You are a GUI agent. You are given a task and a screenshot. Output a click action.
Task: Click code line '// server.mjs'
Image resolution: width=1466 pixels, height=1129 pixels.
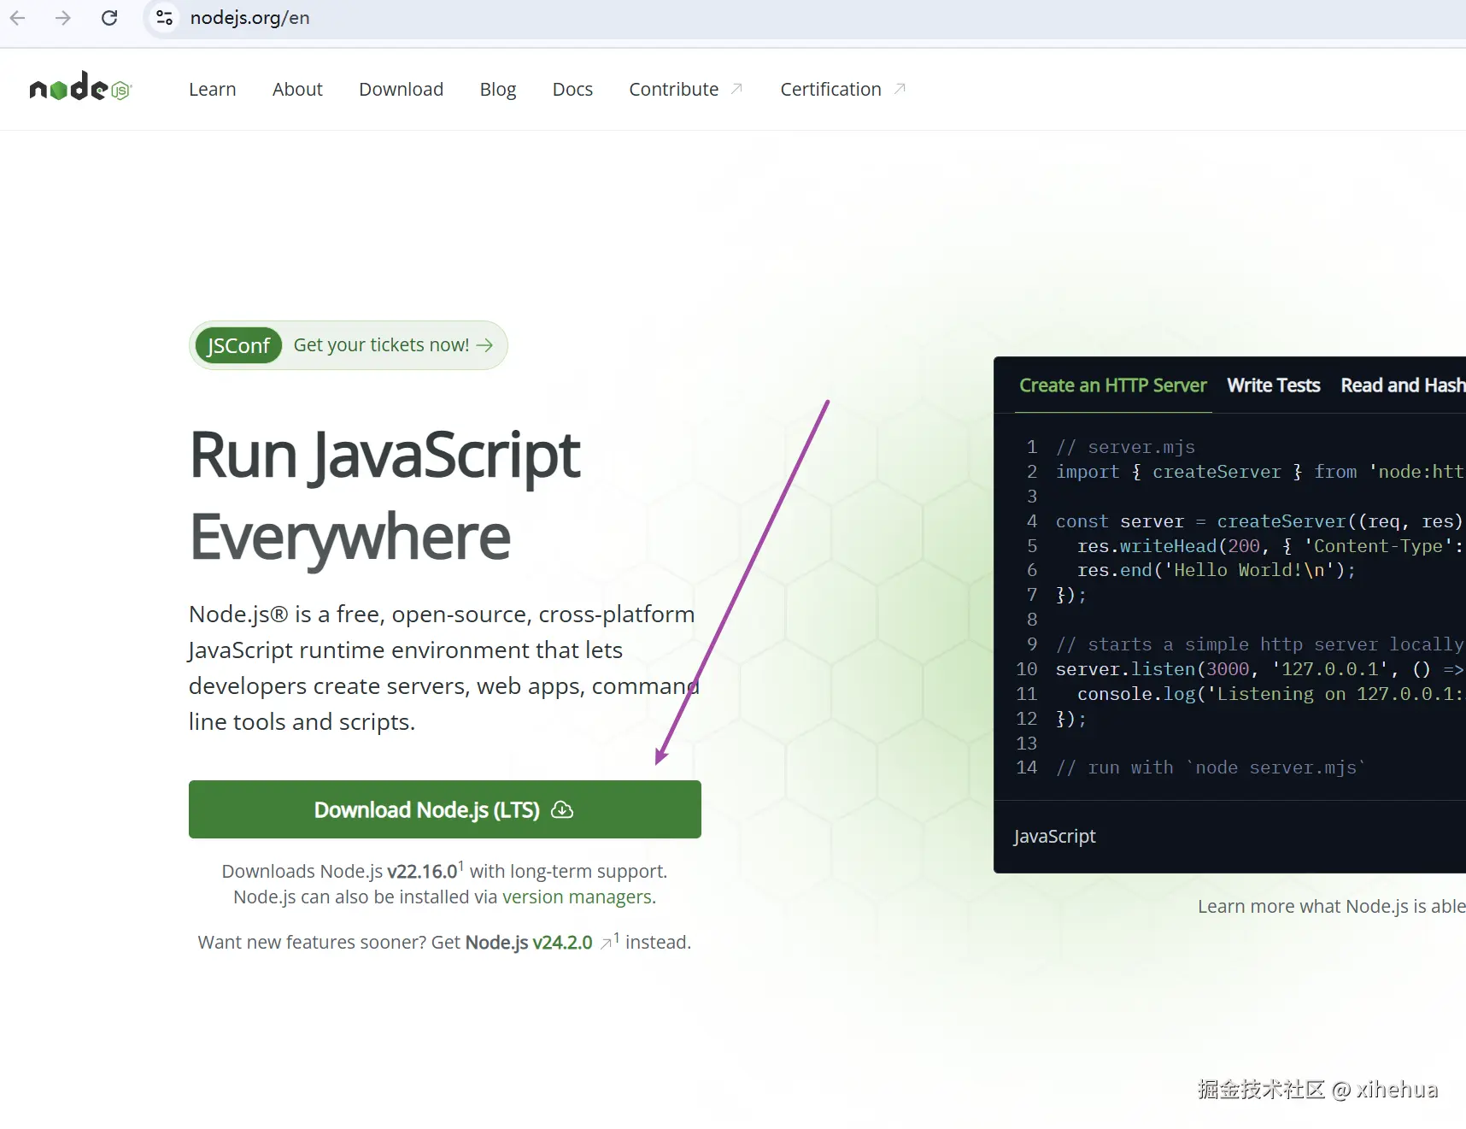coord(1125,447)
